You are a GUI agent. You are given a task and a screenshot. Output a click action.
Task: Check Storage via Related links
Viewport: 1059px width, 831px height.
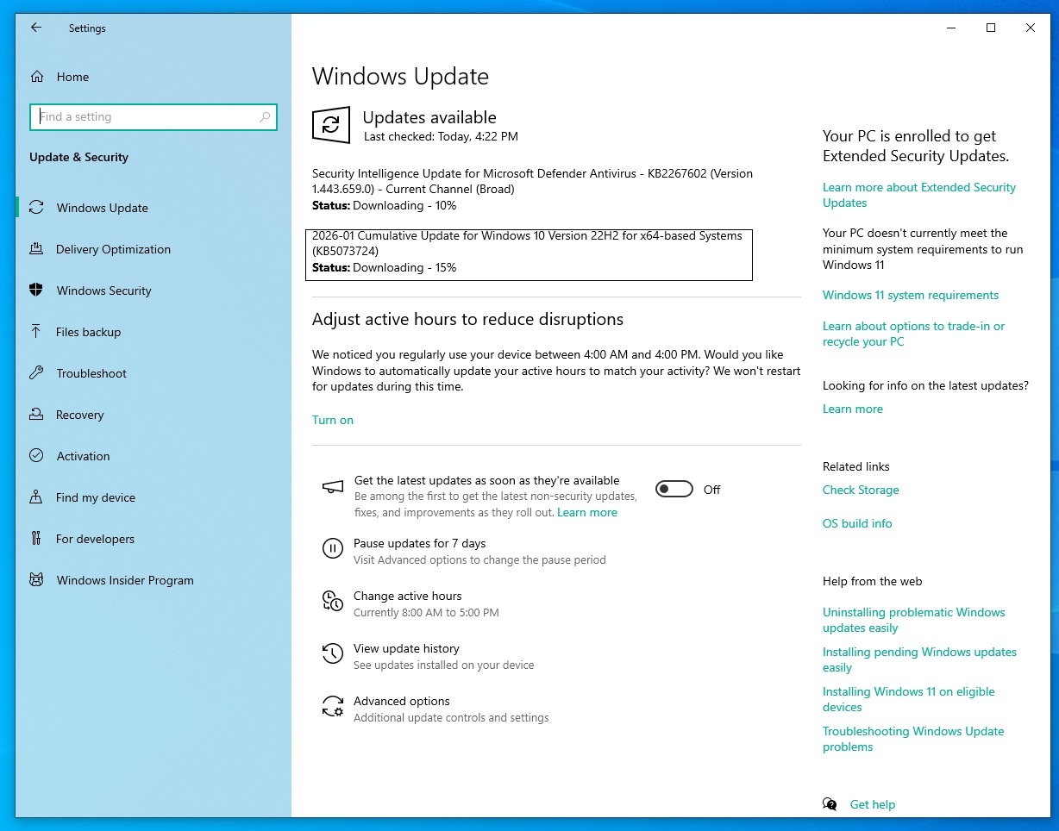point(861,490)
